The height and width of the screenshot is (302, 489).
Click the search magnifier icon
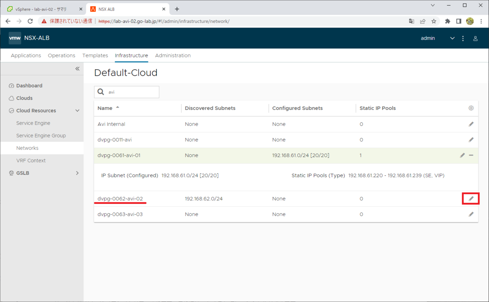tap(101, 92)
